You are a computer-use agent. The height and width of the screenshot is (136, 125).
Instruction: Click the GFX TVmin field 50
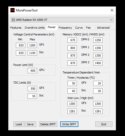[72, 83]
